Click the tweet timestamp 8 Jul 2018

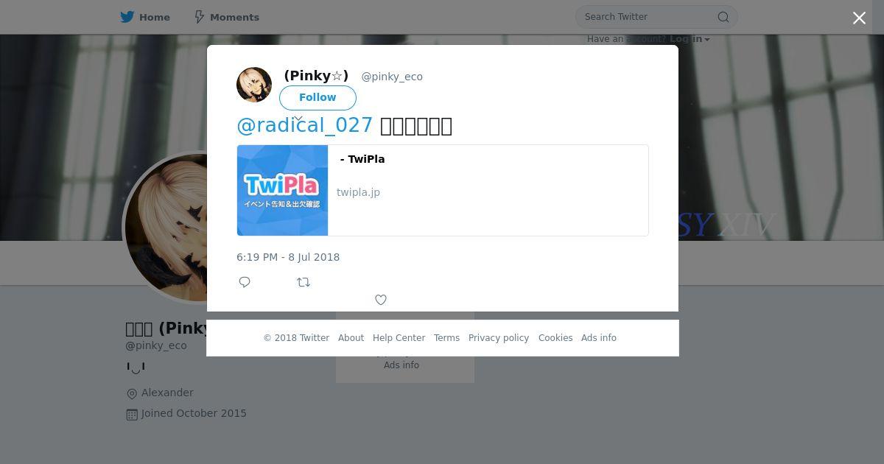click(x=288, y=257)
